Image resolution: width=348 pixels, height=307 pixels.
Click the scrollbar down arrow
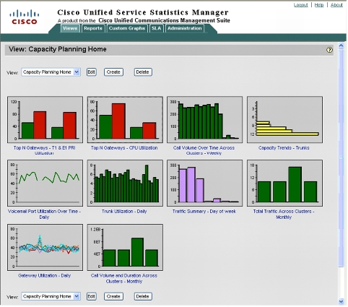[x=341, y=301]
